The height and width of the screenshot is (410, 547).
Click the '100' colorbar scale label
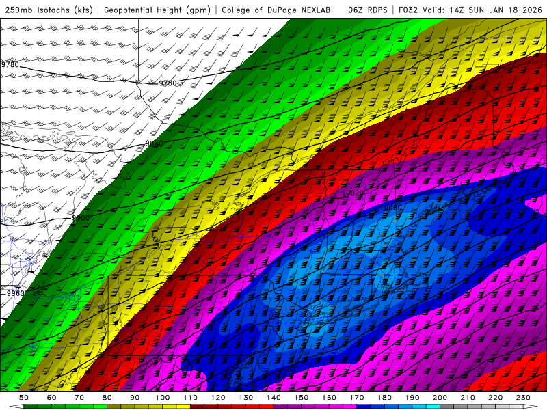(163, 398)
